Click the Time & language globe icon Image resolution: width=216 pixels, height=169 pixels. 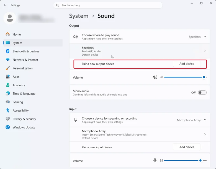tap(8, 93)
